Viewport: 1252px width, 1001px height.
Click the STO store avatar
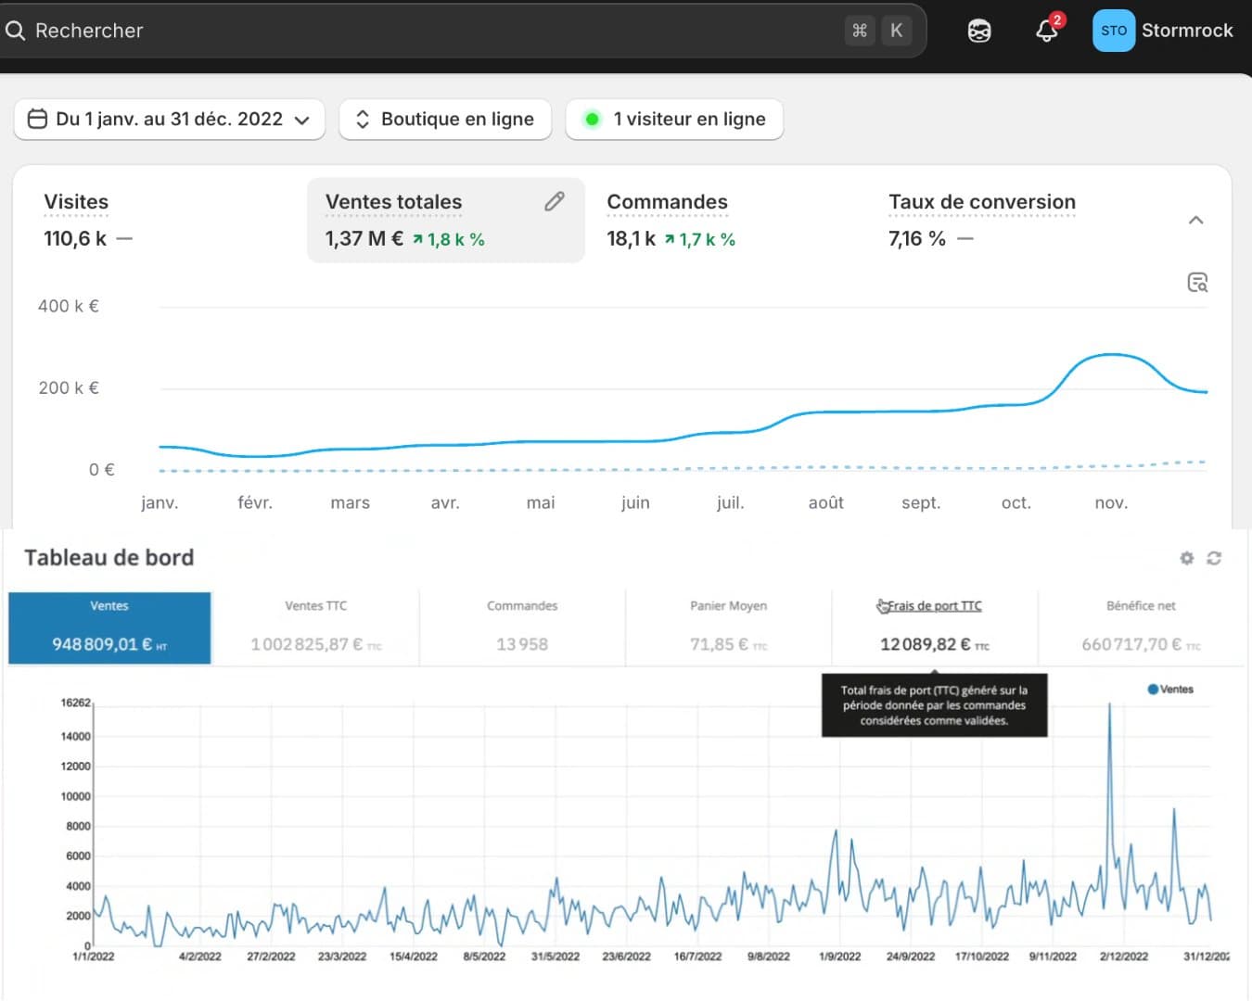pyautogui.click(x=1113, y=31)
